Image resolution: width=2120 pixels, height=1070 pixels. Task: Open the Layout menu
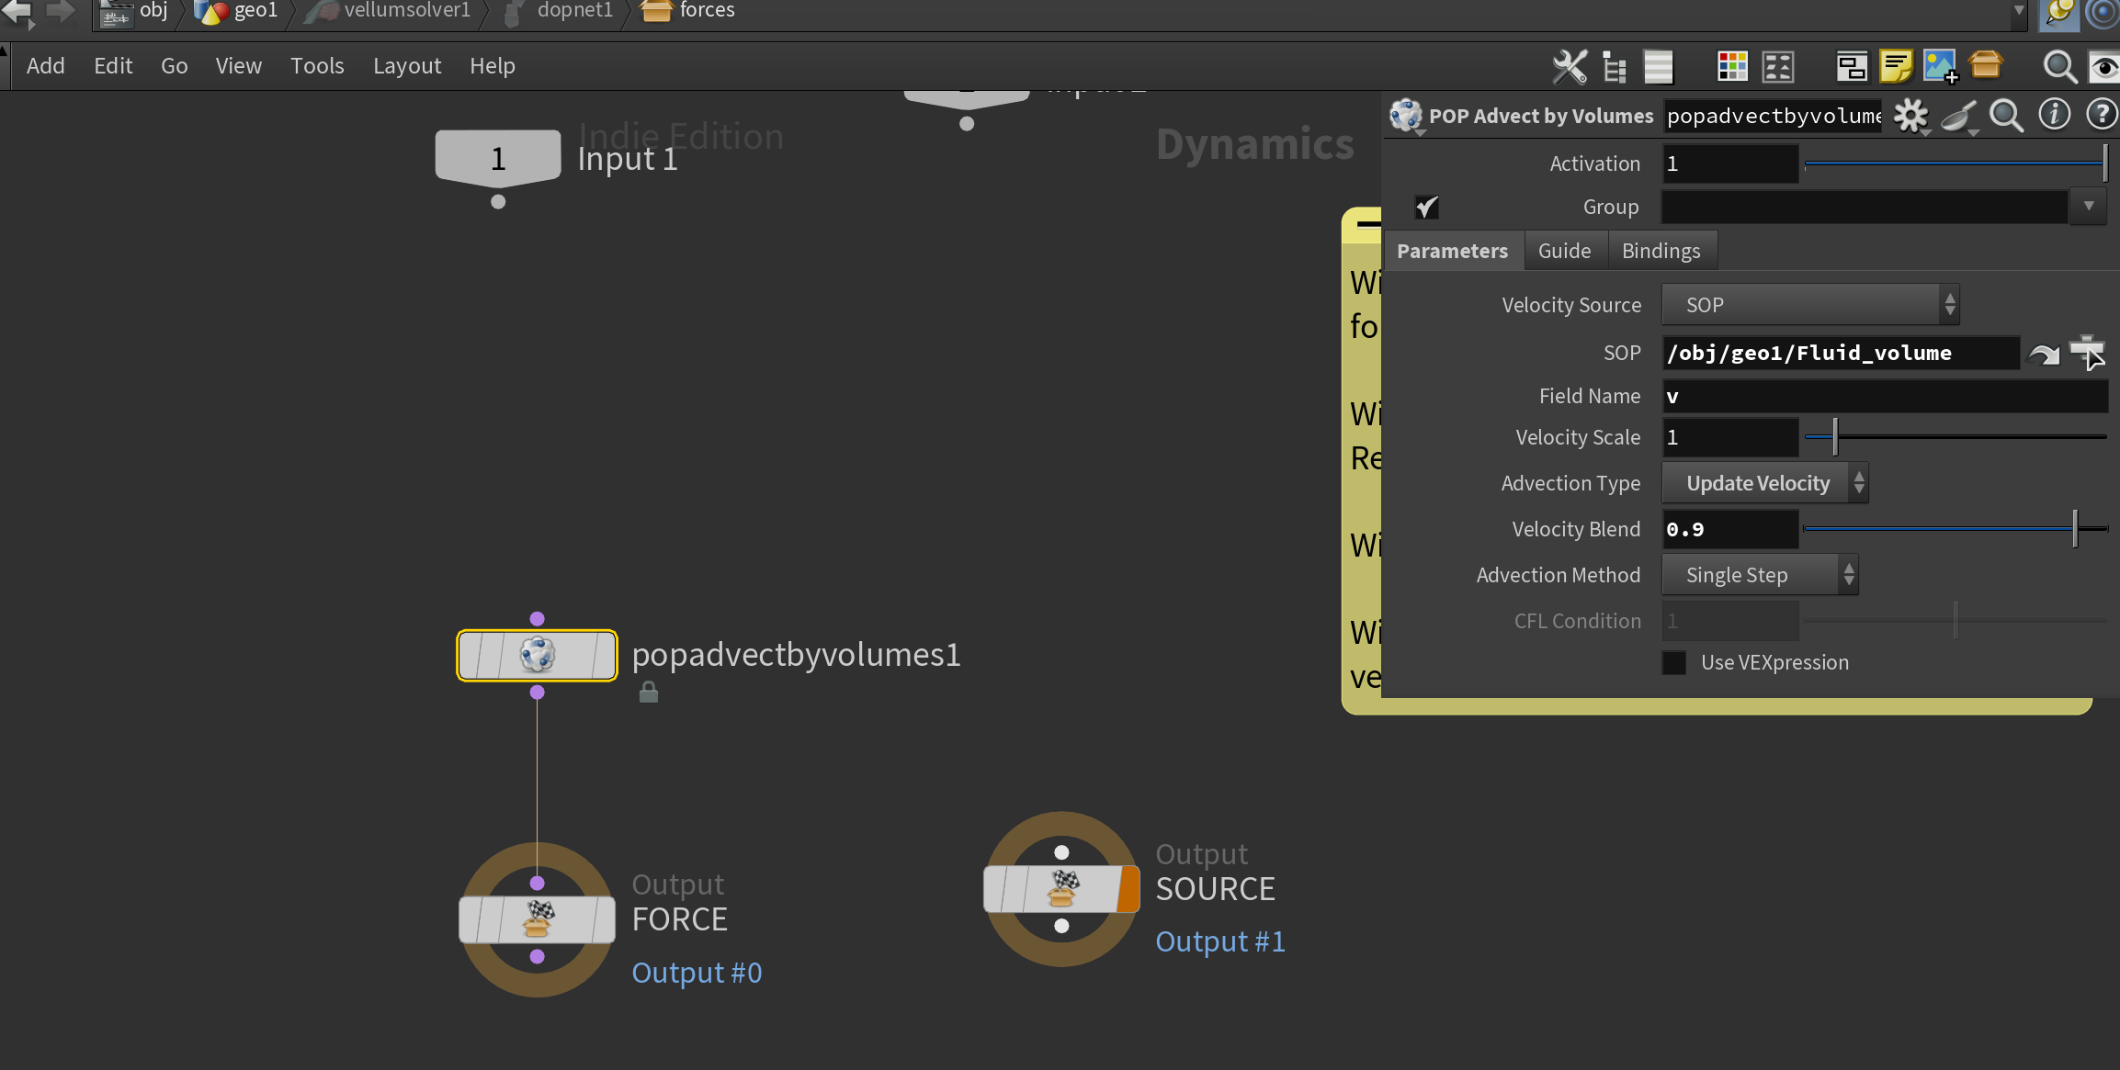click(406, 66)
